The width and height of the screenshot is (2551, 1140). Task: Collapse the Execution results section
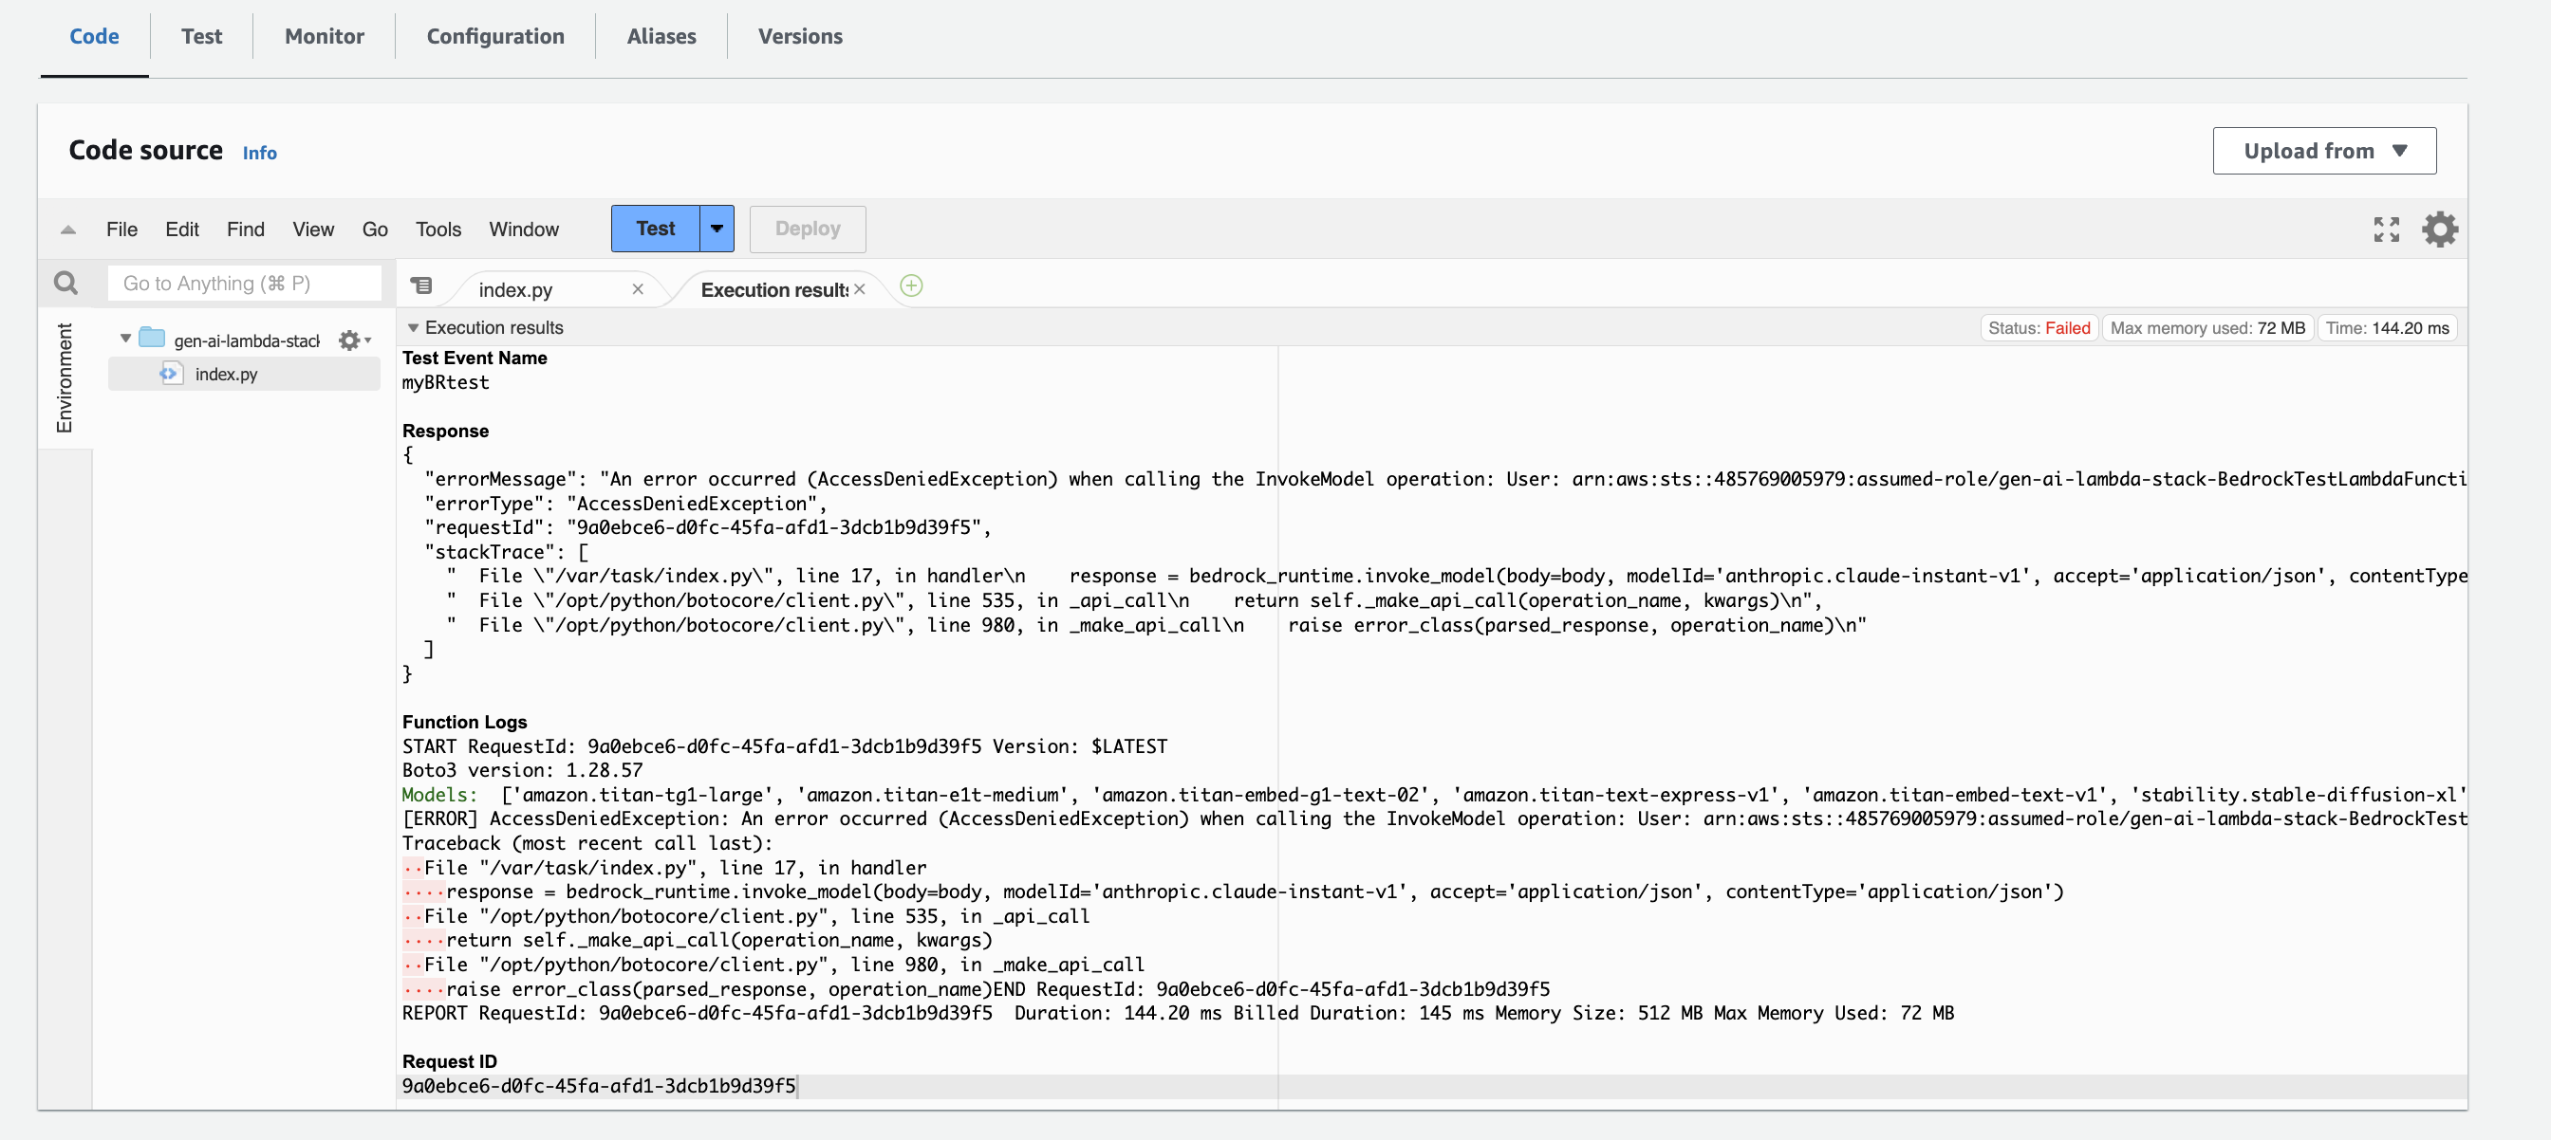point(413,327)
